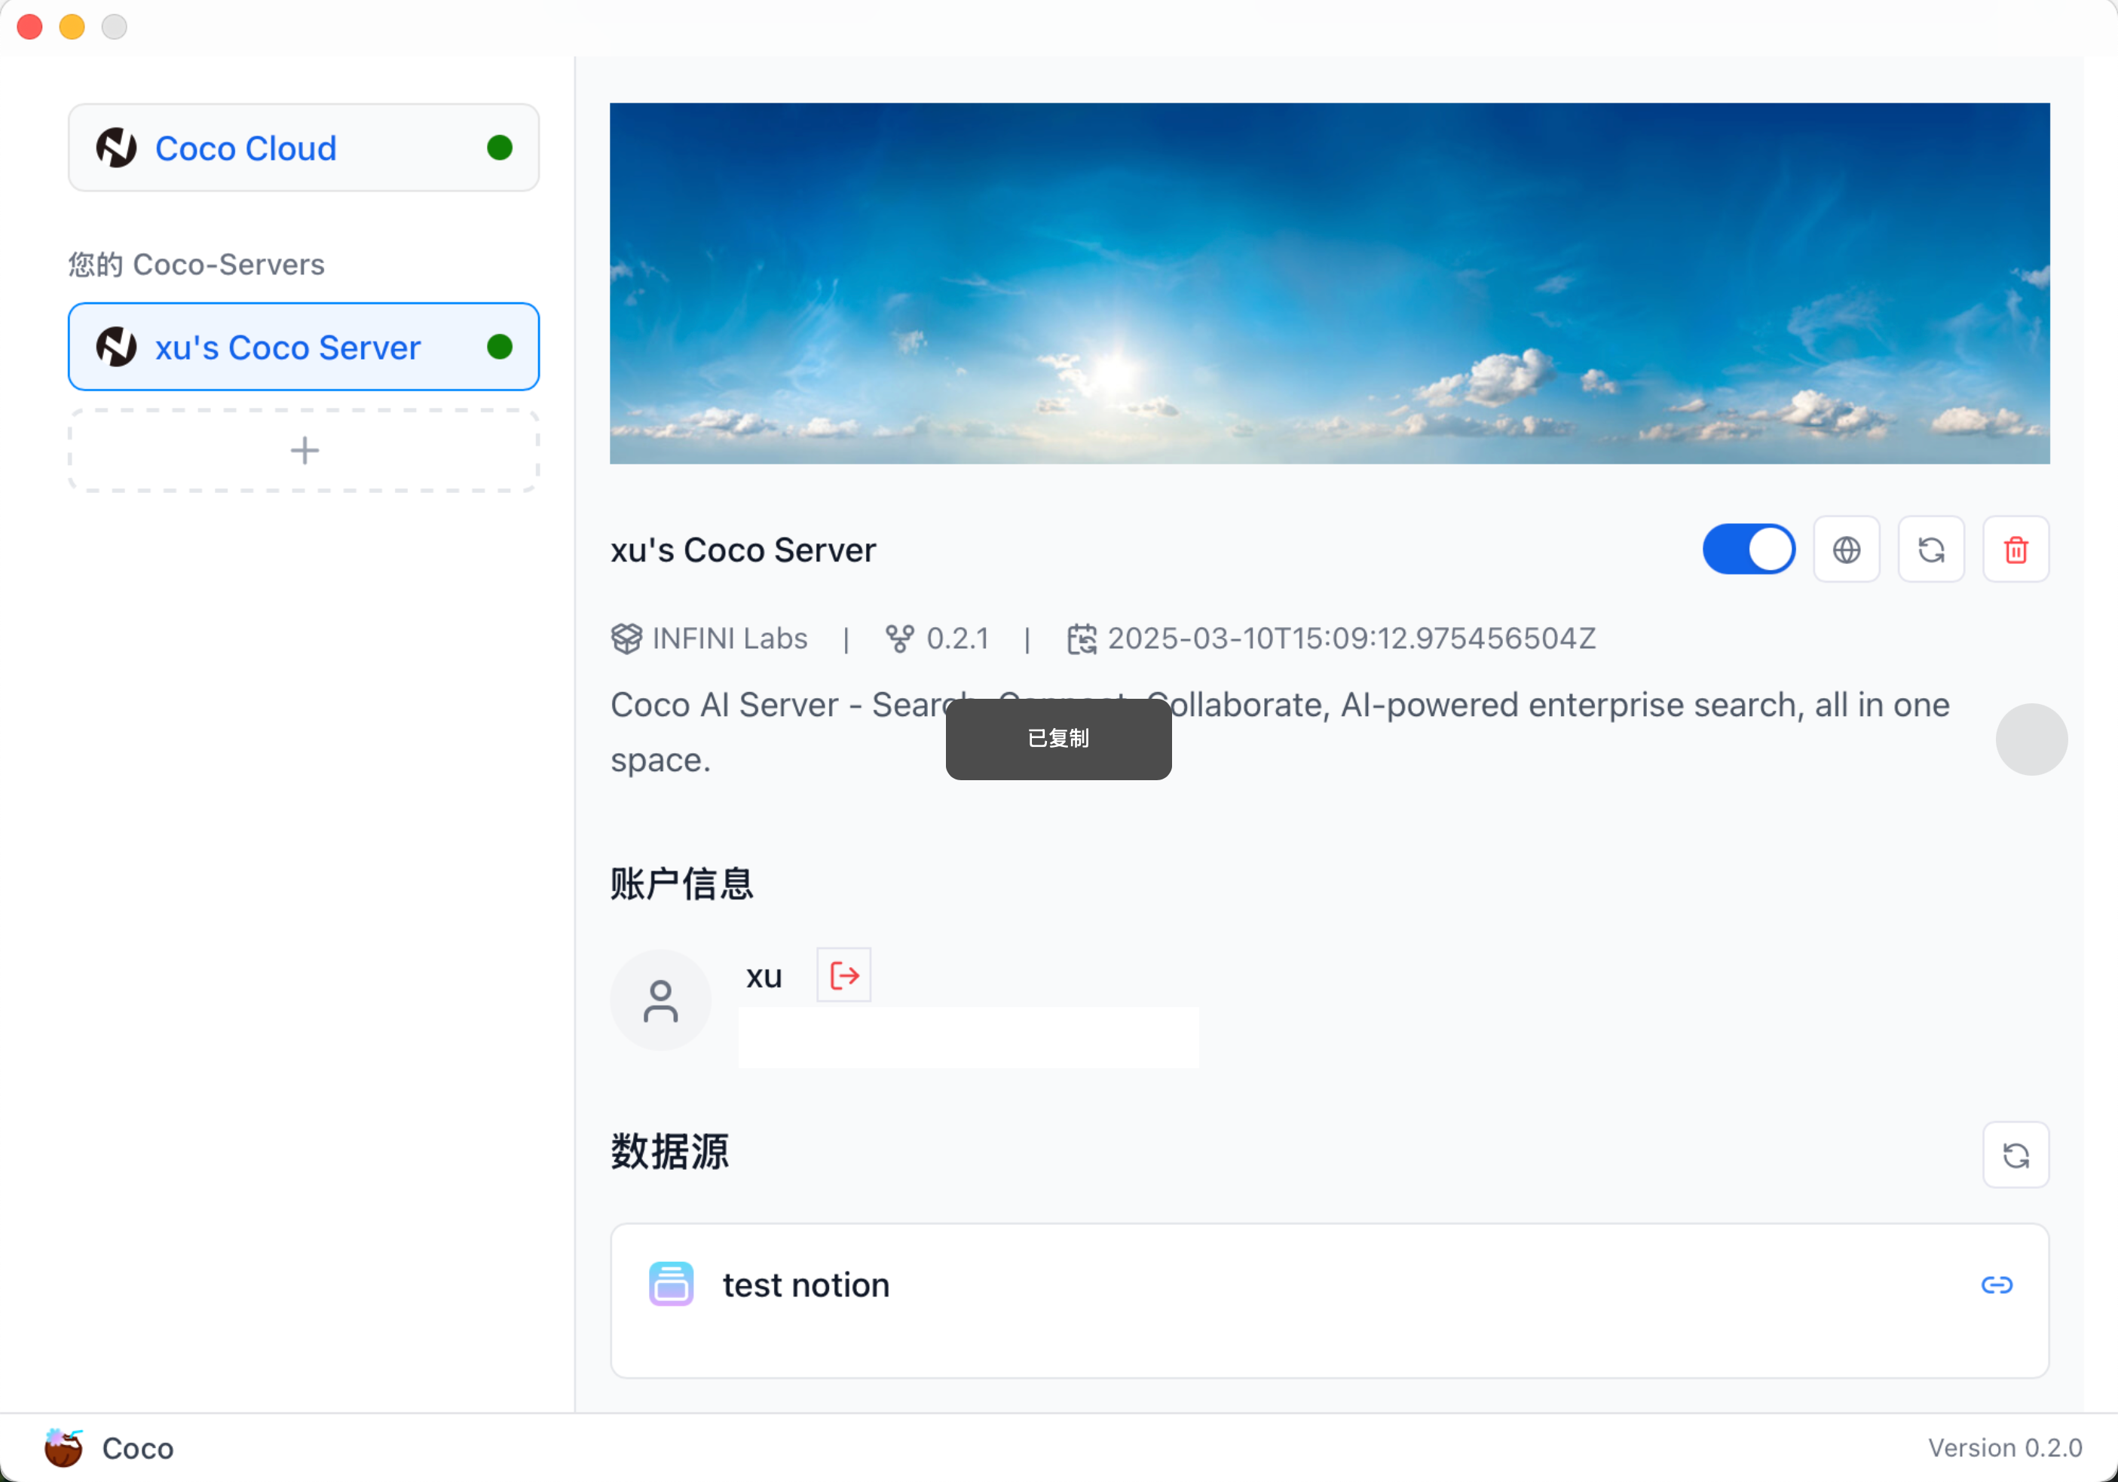Click the gray circle beside the description
This screenshot has height=1482, width=2118.
pos(2031,739)
